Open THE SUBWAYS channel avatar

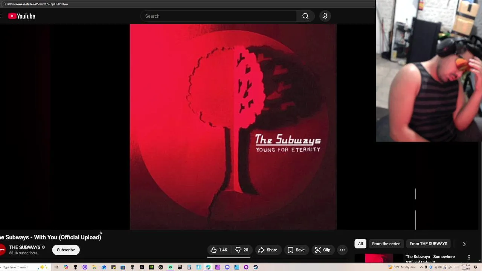pos(2,250)
